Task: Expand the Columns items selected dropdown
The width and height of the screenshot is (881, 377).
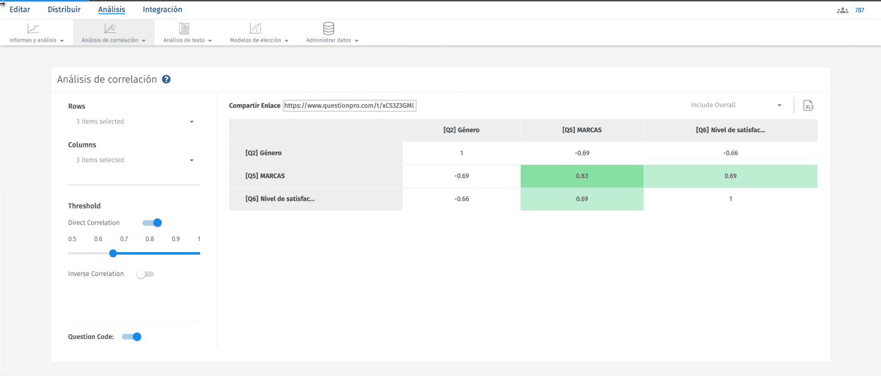Action: click(x=134, y=160)
